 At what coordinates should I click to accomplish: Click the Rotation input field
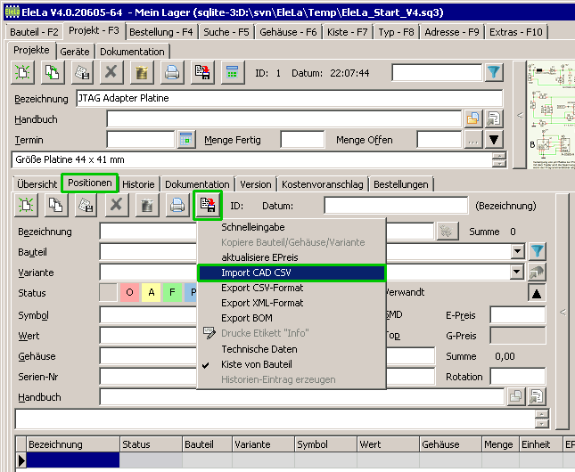tap(517, 376)
